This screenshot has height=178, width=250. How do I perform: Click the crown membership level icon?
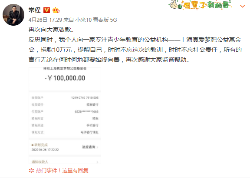pyautogui.click(x=56, y=10)
